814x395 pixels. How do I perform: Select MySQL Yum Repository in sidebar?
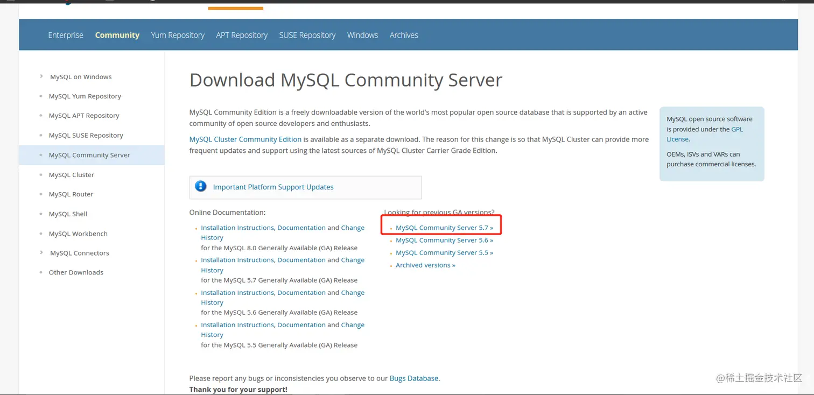[85, 96]
